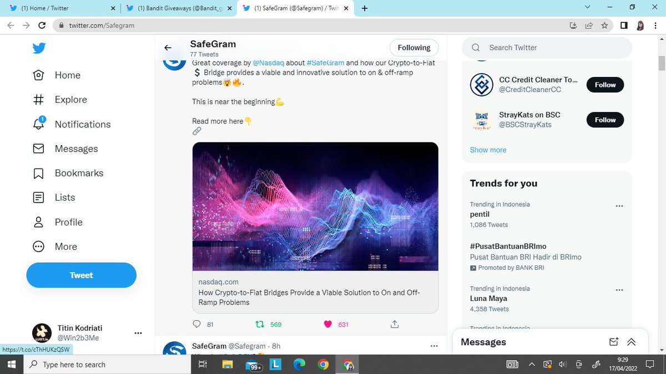
Task: Open File Explorer from the taskbar
Action: 227,365
